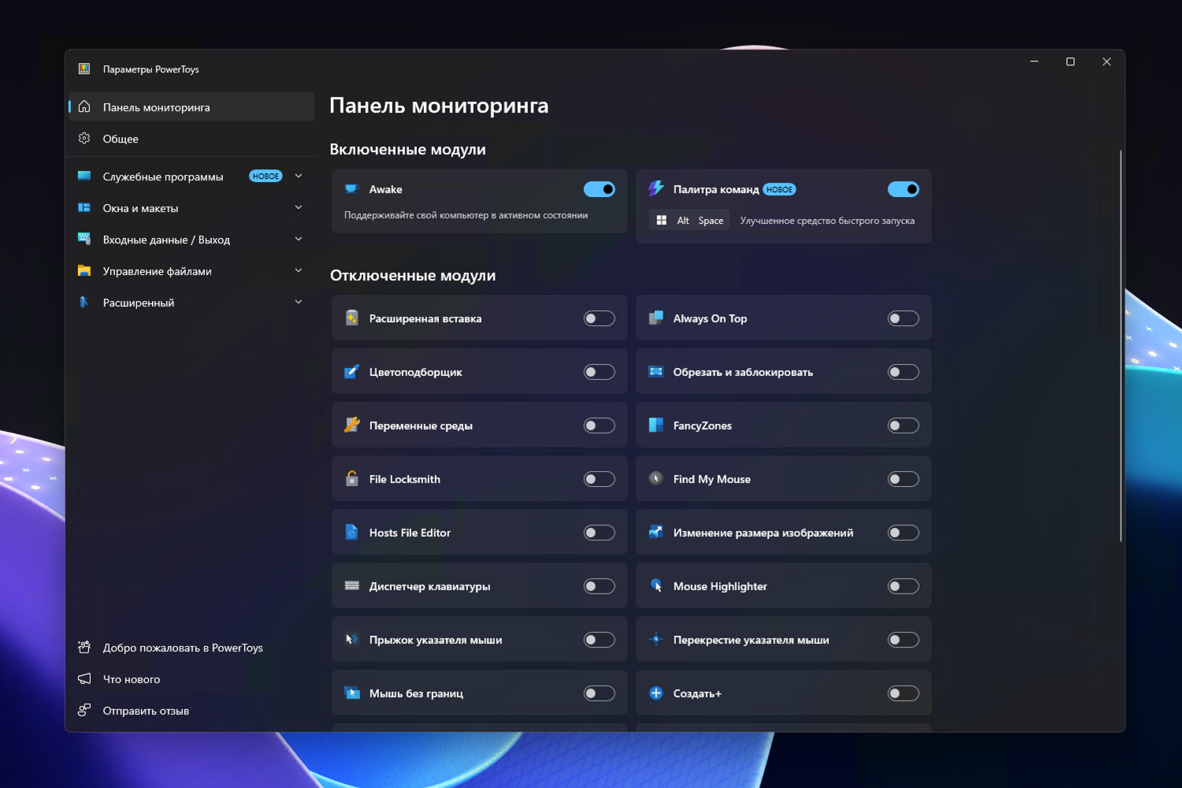
Task: Click the Расширенный sidebar icon
Action: click(84, 303)
